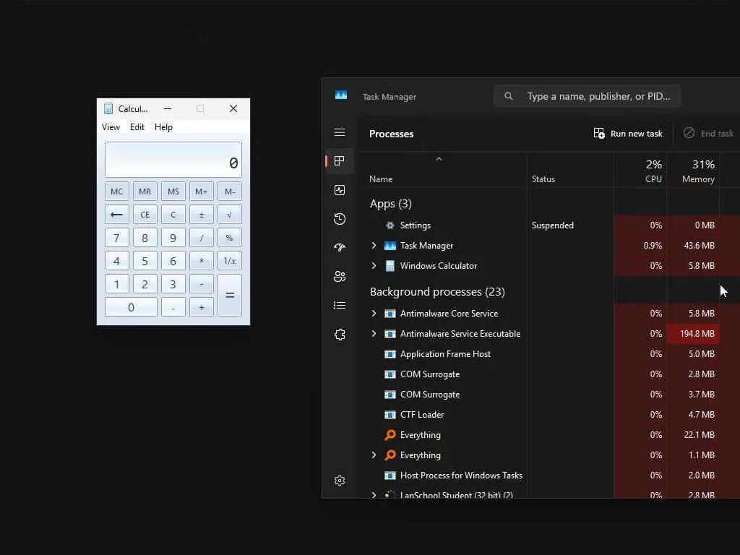The height and width of the screenshot is (555, 740).
Task: Click the 0 key on Calculator
Action: click(131, 307)
